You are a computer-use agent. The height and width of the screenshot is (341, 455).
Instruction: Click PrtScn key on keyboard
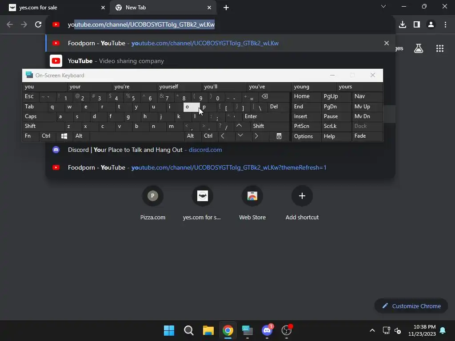tap(307, 126)
